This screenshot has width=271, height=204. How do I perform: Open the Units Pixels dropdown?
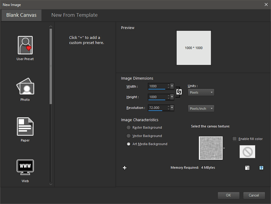click(201, 92)
